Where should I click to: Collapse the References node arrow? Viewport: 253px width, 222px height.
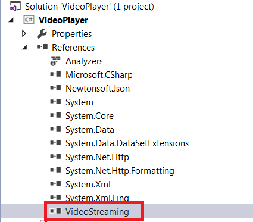[x=24, y=48]
